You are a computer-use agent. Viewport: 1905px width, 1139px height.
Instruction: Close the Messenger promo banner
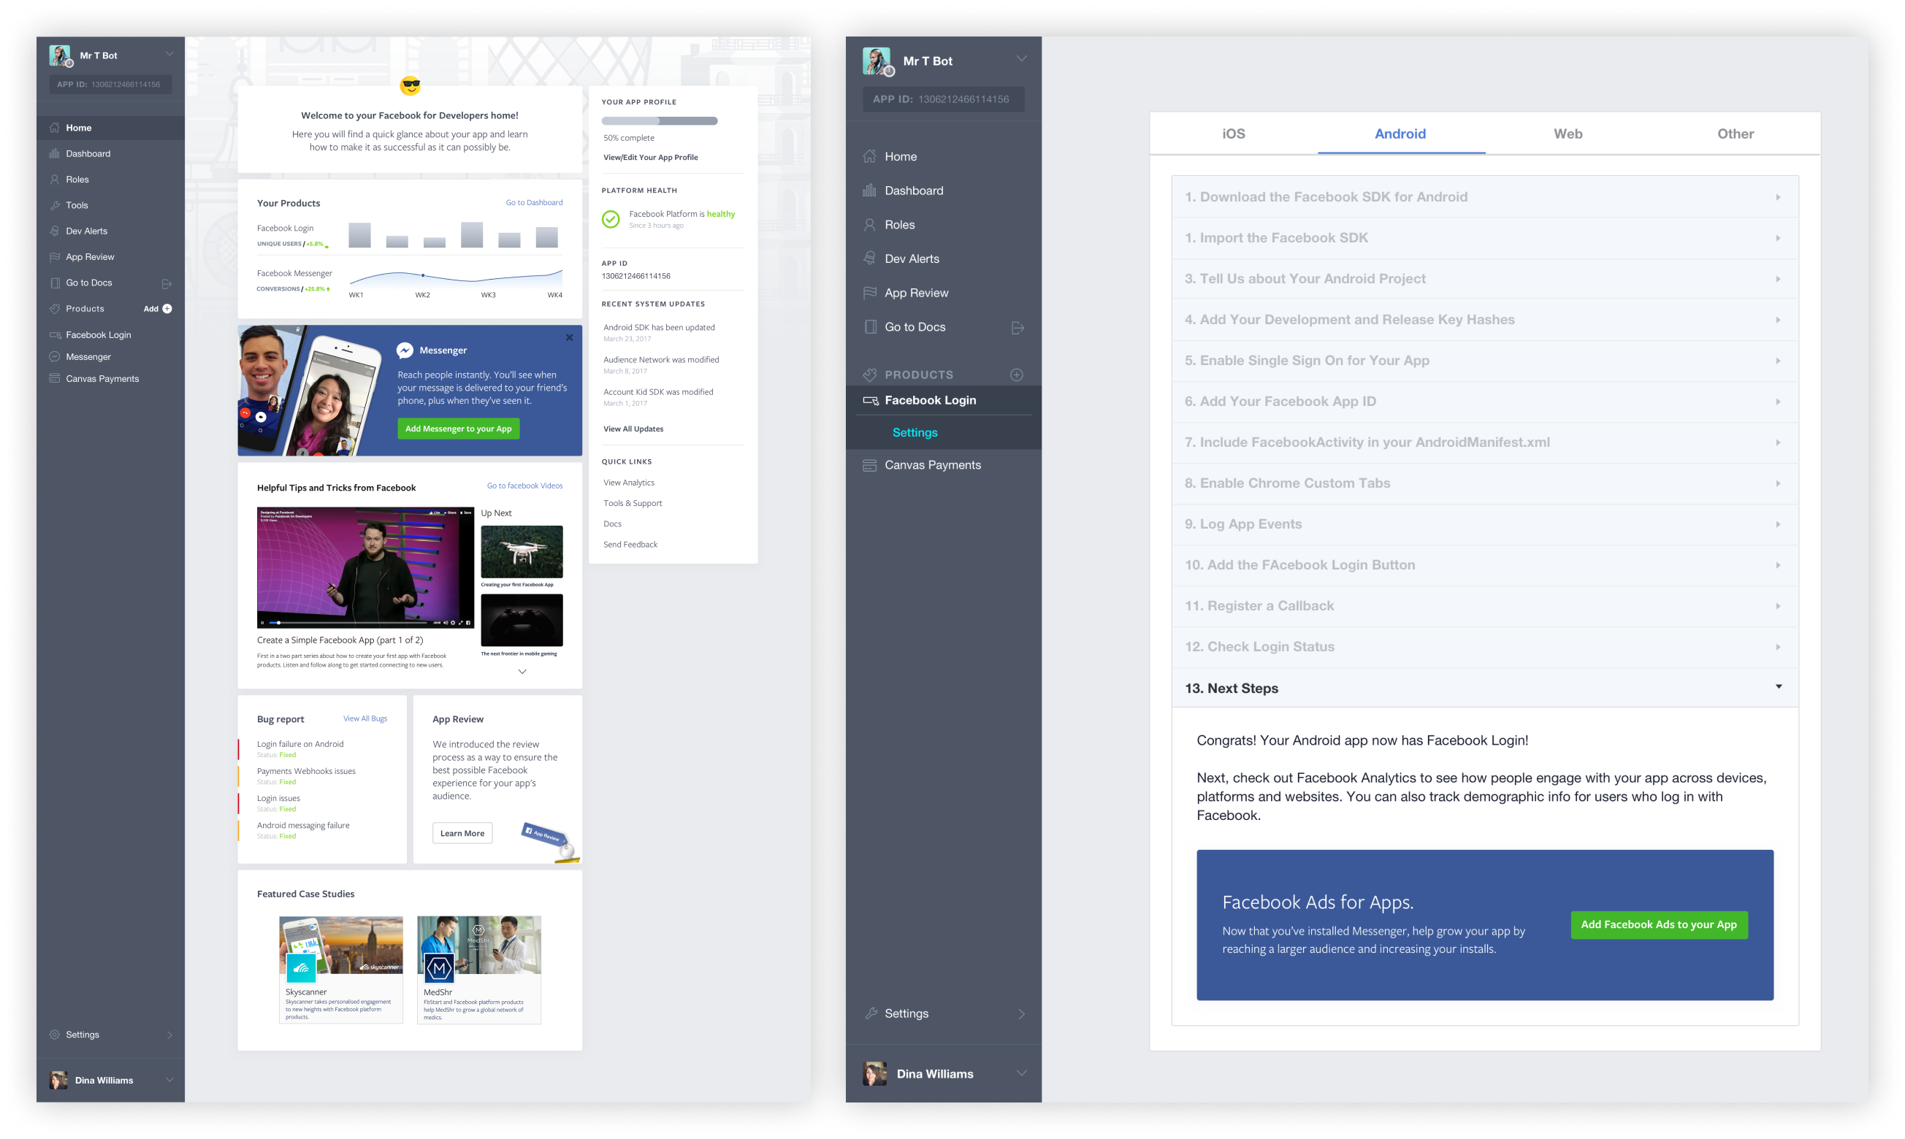(570, 338)
